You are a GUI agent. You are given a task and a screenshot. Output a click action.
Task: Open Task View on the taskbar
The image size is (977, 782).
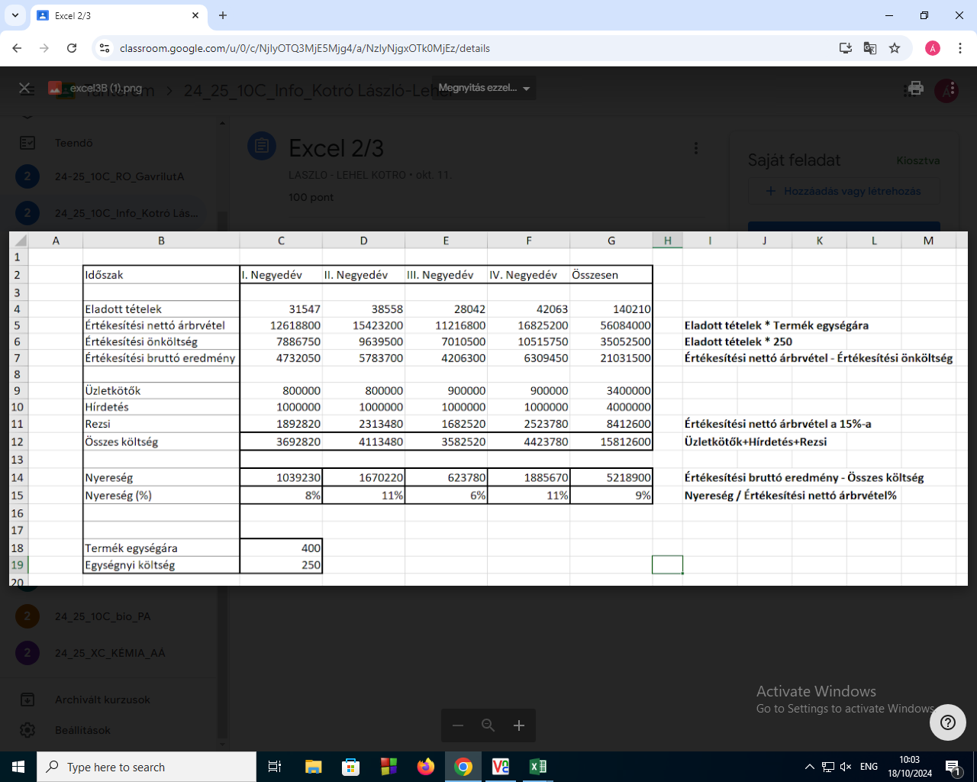pos(275,767)
